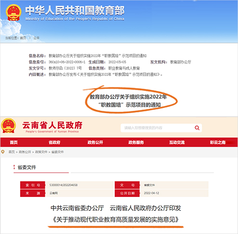Click the 公开日期 label cell

click(127, 193)
